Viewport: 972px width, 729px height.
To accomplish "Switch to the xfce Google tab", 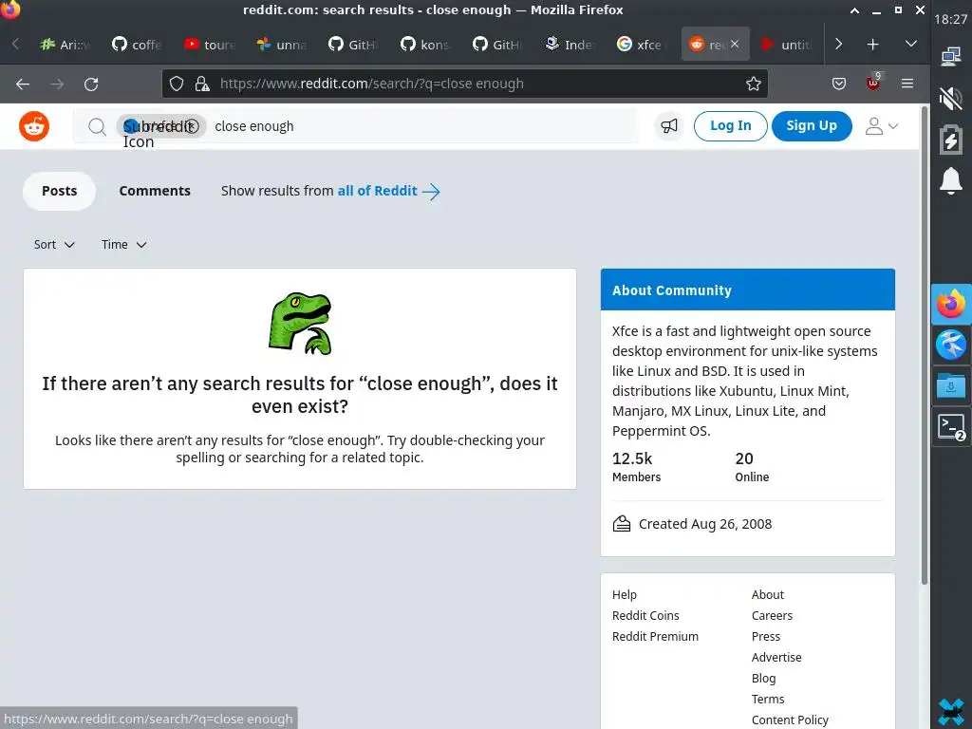I will [x=643, y=45].
